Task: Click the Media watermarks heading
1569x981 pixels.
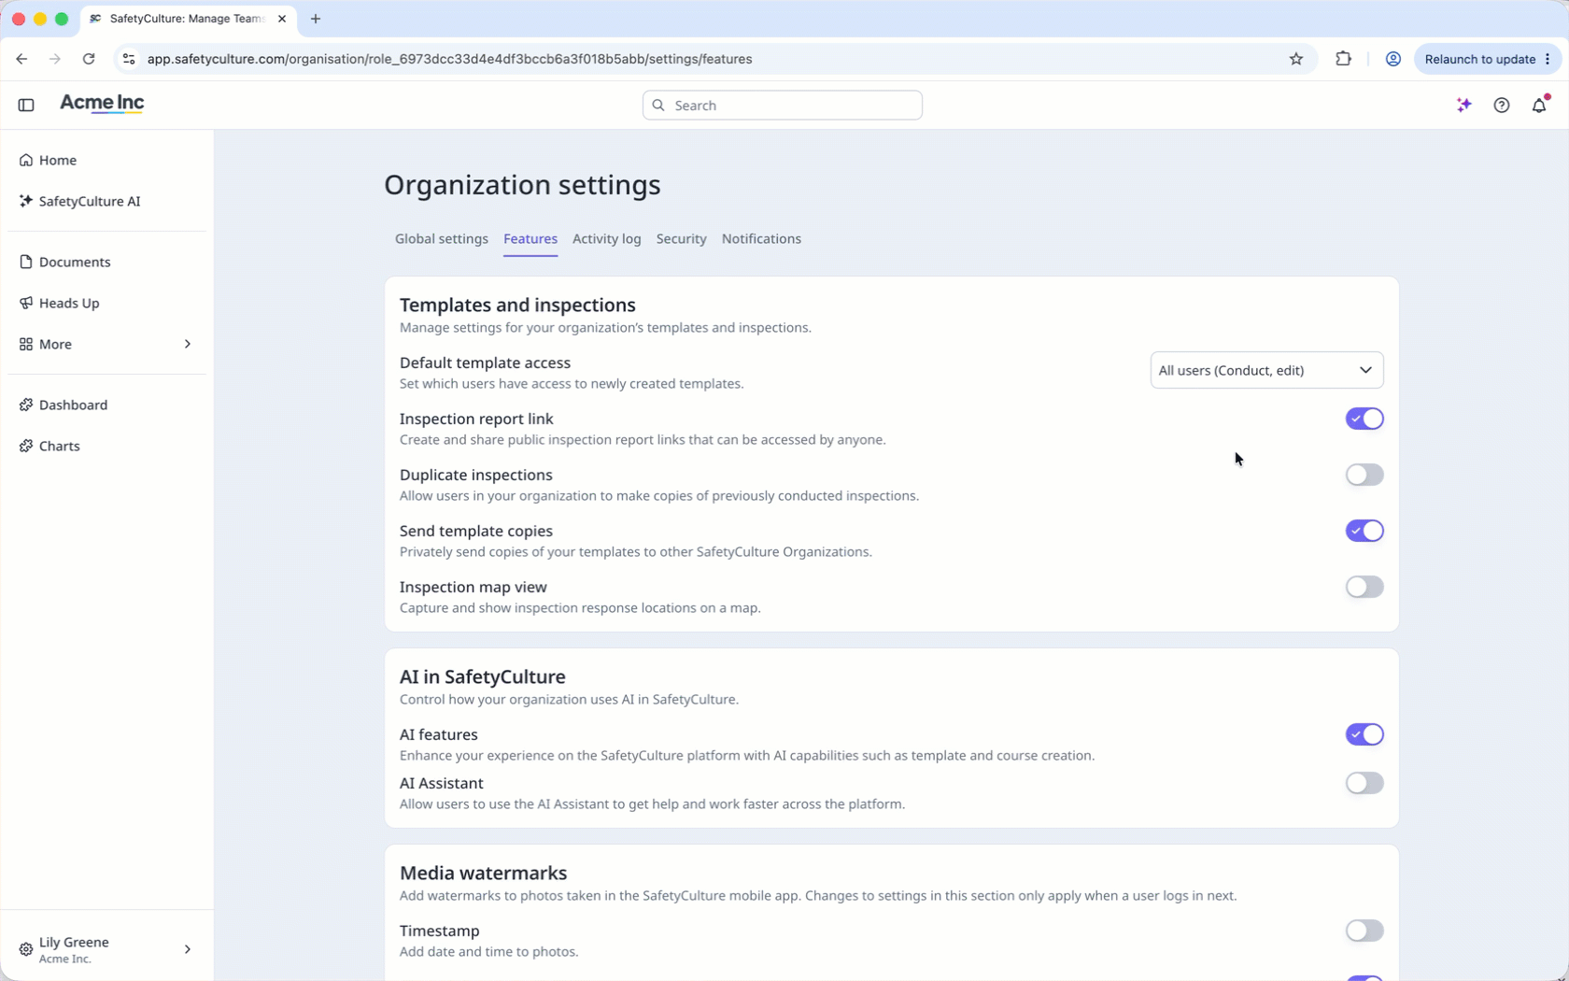Action: pos(484,873)
